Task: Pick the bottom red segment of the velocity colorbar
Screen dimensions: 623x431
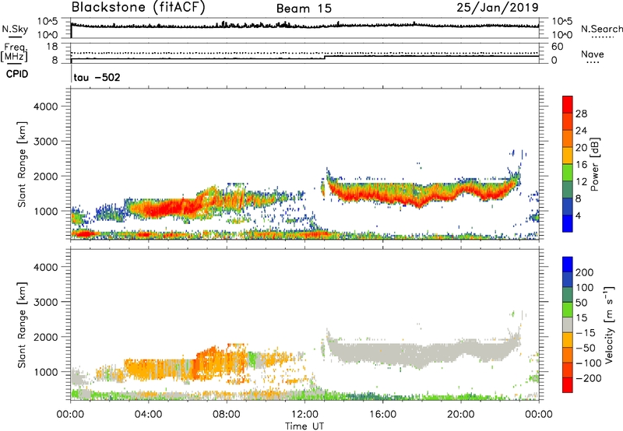Action: coord(568,385)
